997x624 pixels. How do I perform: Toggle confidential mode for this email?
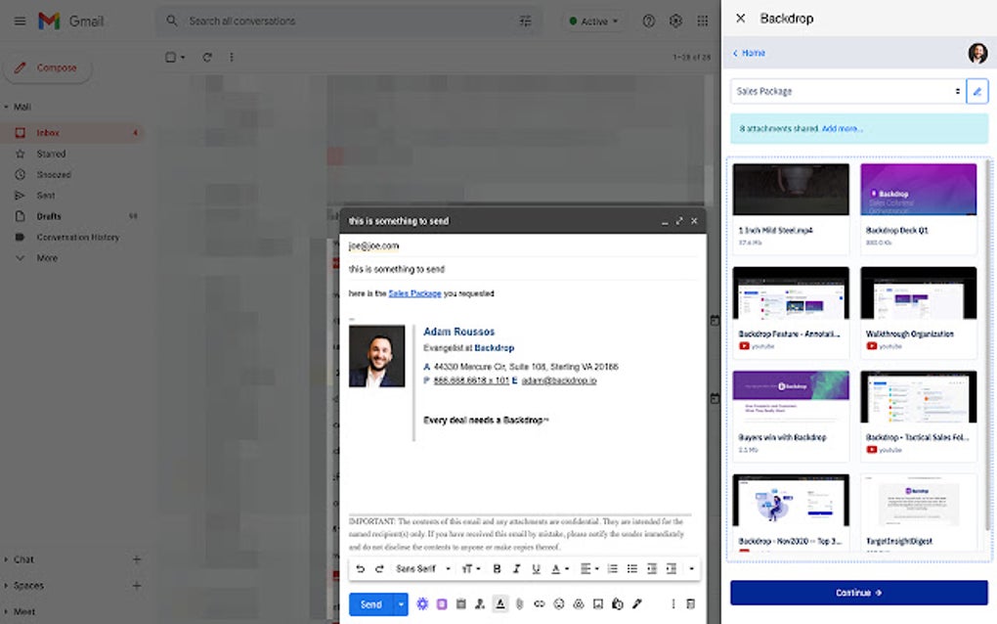pos(617,603)
